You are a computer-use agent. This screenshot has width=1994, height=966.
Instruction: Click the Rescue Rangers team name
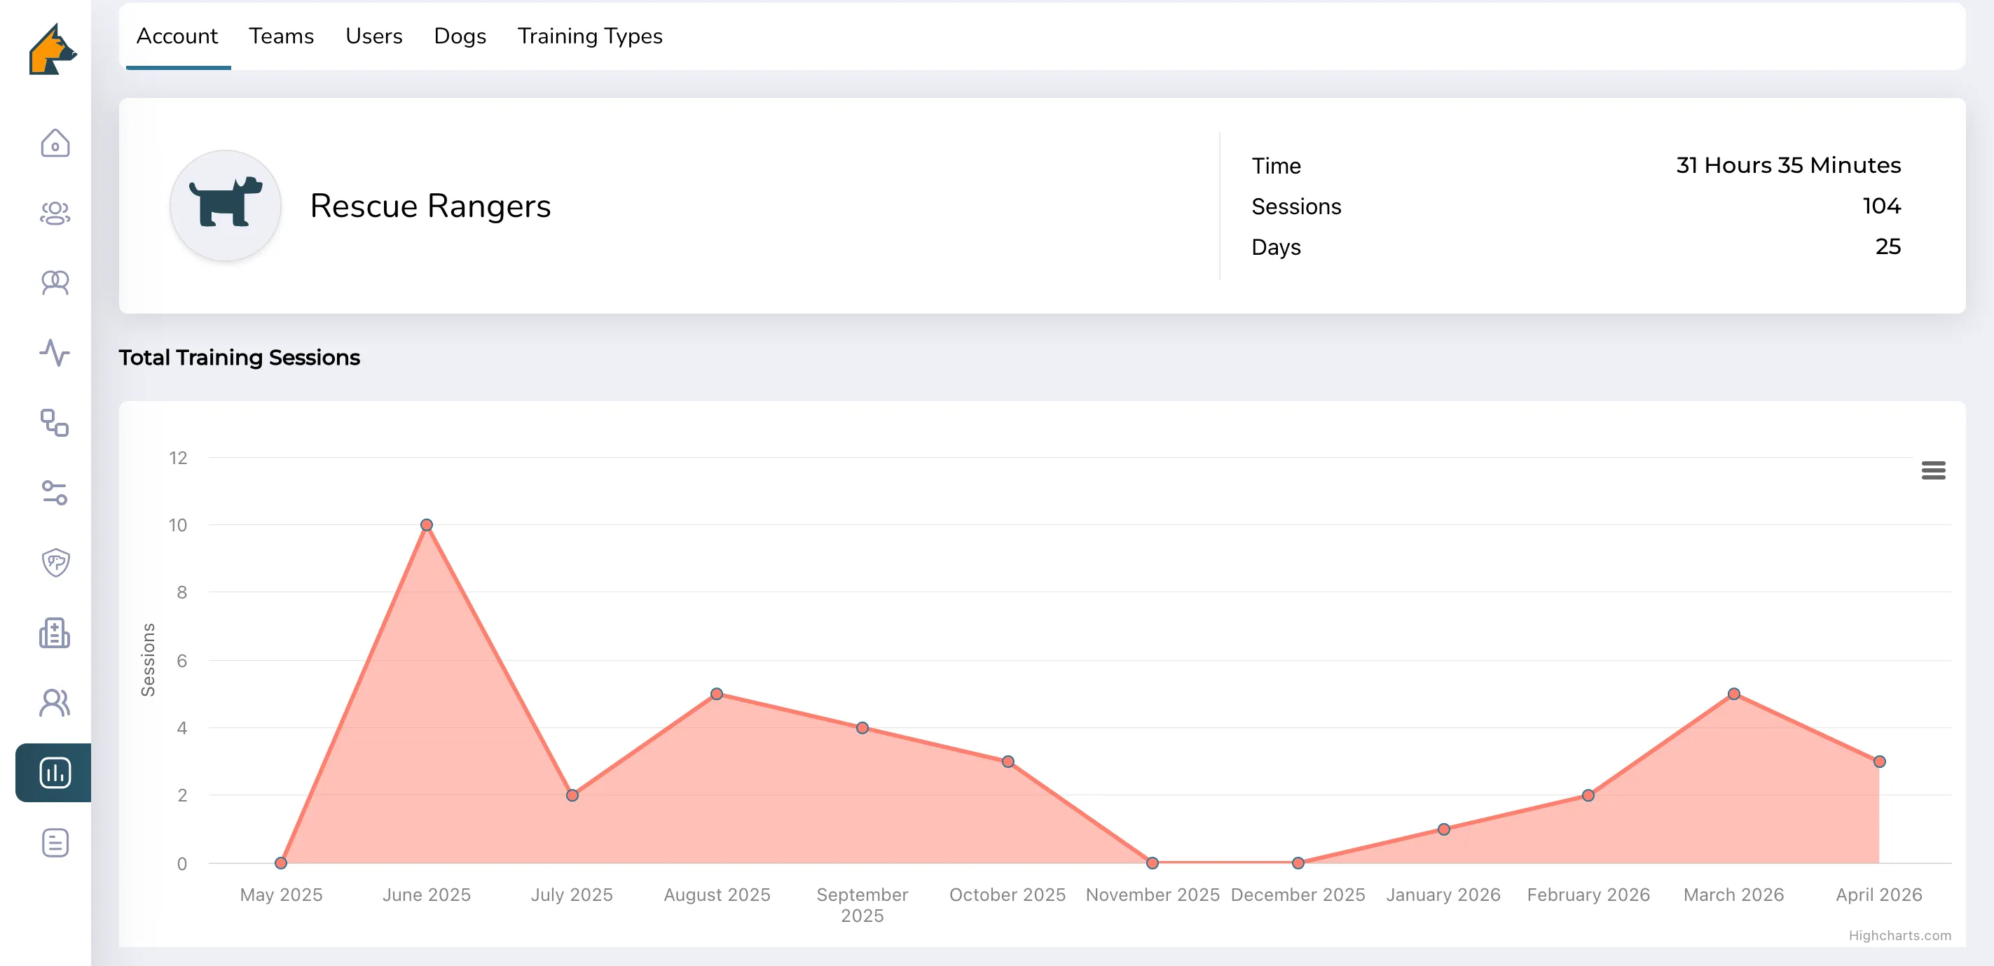coord(430,206)
